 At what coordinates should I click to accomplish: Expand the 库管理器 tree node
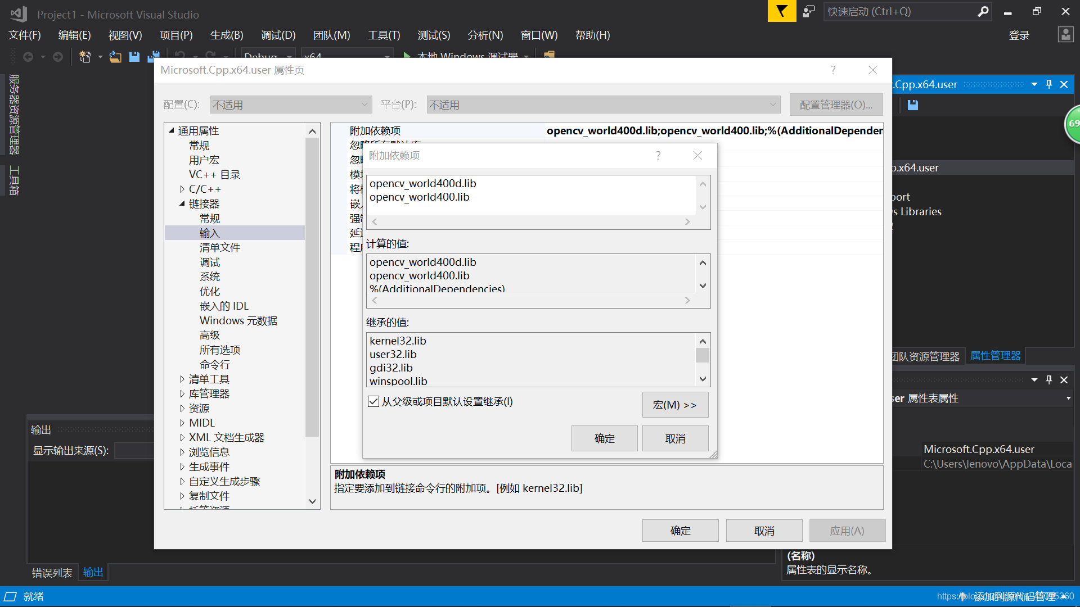(182, 393)
